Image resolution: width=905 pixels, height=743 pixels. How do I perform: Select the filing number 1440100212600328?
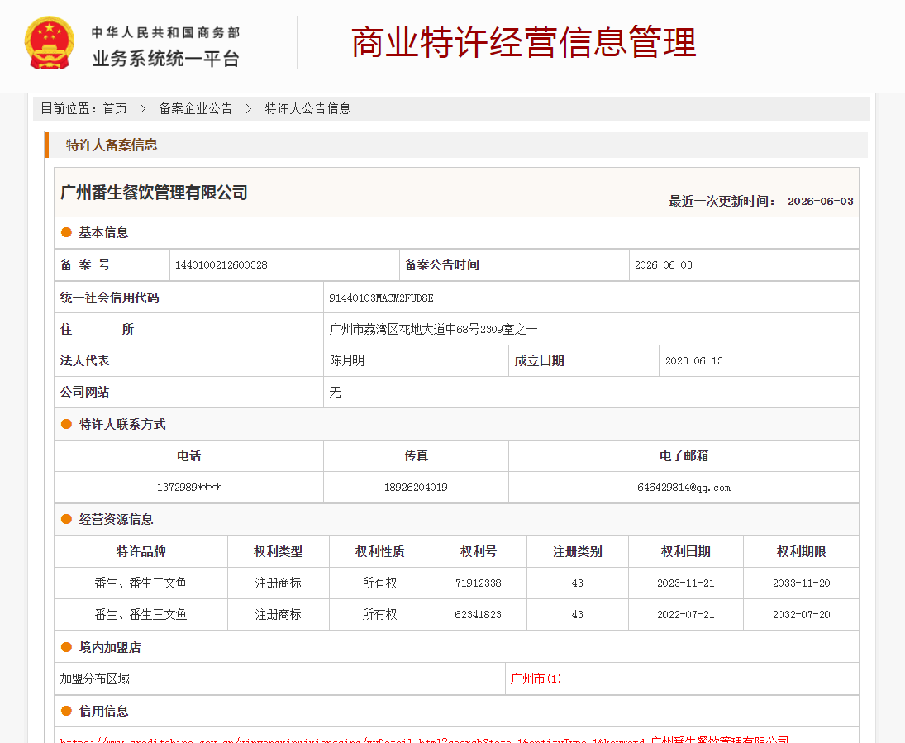pyautogui.click(x=221, y=265)
